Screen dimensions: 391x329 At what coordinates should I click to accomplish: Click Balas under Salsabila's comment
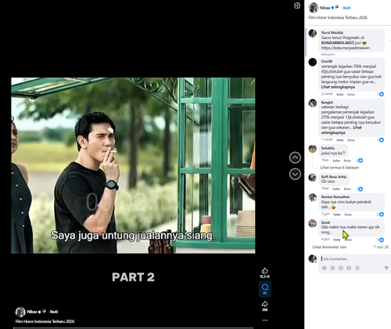[x=347, y=161]
